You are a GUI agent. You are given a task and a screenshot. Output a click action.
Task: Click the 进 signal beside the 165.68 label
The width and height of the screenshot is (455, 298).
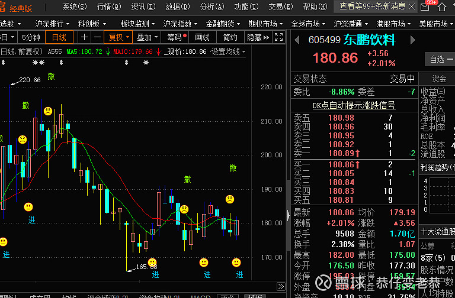pos(156,274)
